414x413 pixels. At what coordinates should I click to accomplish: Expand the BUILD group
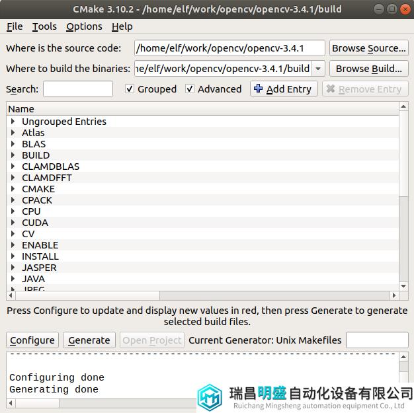click(13, 155)
